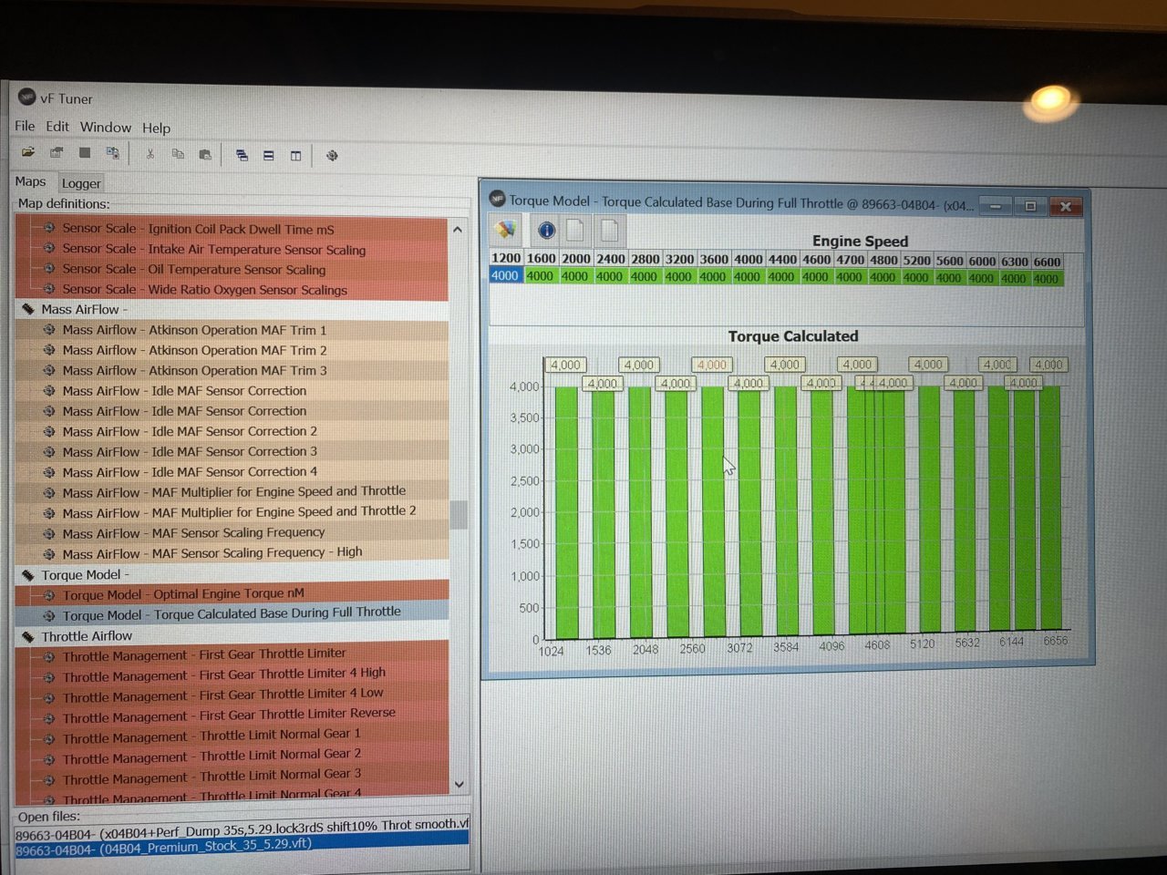The height and width of the screenshot is (875, 1167).
Task: Select Ignition Coil Pack Dwell Time mS map
Action: tap(198, 229)
